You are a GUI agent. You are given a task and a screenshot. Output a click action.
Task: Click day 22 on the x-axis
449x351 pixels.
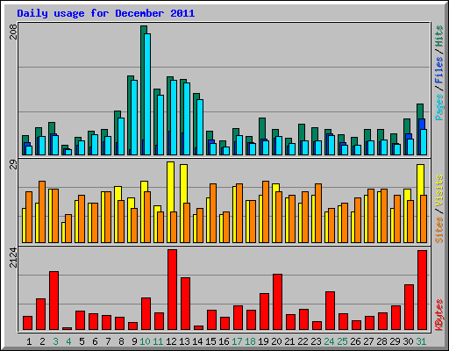(x=303, y=341)
